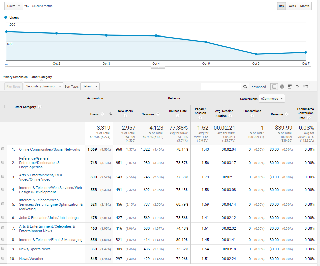Expand the Secondary dimension dropdown
Image resolution: width=320 pixels, height=266 pixels.
point(44,86)
